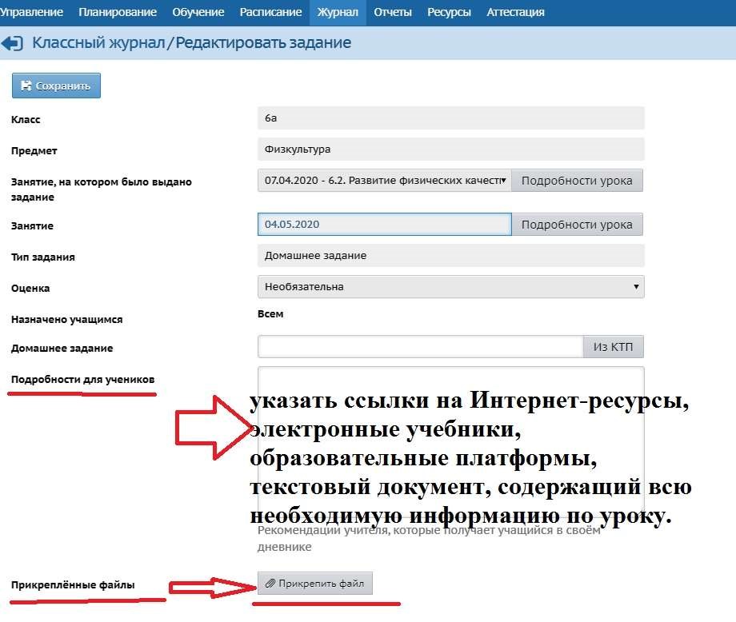
Task: Click the Занятие date field showing 04.05.2020
Action: (385, 224)
